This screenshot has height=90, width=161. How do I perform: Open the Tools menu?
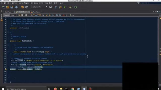pyautogui.click(x=51, y=3)
